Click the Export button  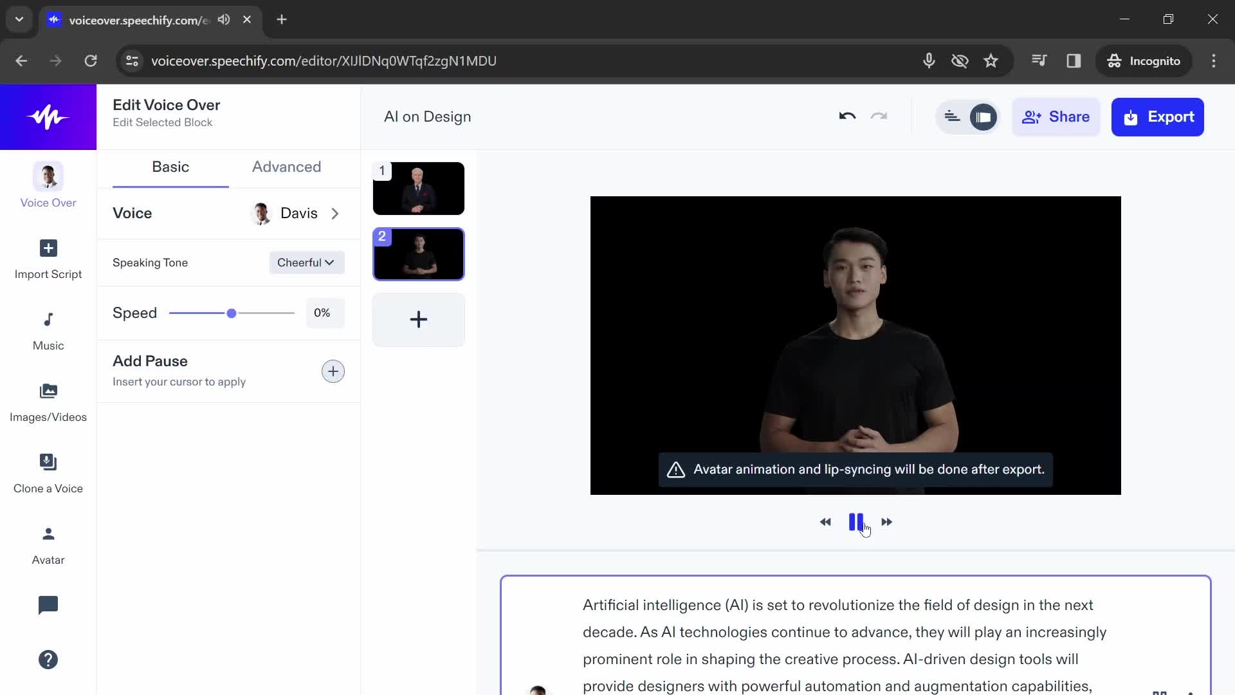tap(1158, 116)
